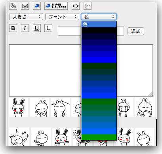
Task: Click the angle brackets code icon
Action: pos(76,6)
